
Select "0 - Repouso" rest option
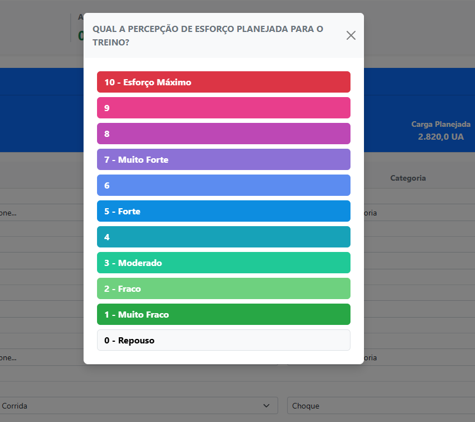click(223, 340)
